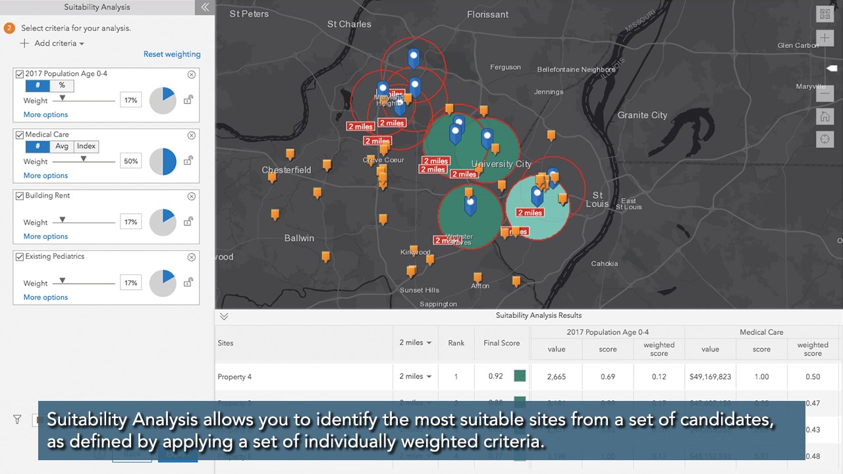The image size is (843, 474).
Task: Return map to home extent
Action: coord(825,117)
